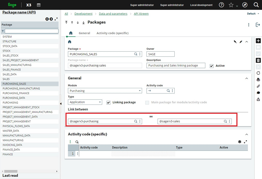
Task: Open the All breadcrumb link
Action: point(66,14)
